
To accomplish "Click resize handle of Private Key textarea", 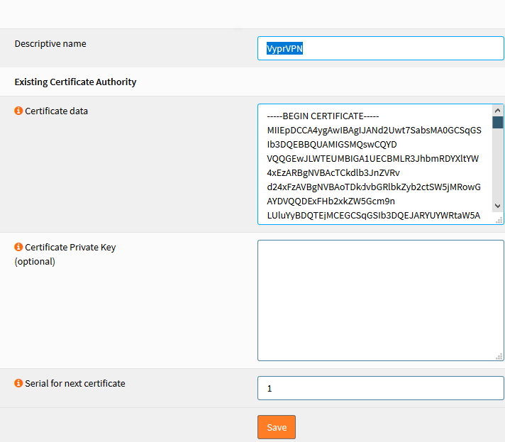I will (x=499, y=356).
